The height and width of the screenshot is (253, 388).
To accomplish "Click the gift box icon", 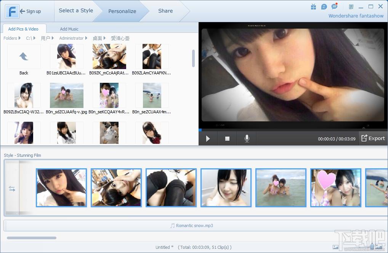I will (x=313, y=6).
